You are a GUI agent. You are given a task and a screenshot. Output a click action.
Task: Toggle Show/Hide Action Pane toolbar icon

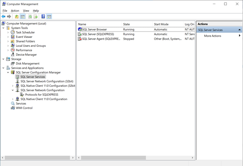[x=49, y=17]
